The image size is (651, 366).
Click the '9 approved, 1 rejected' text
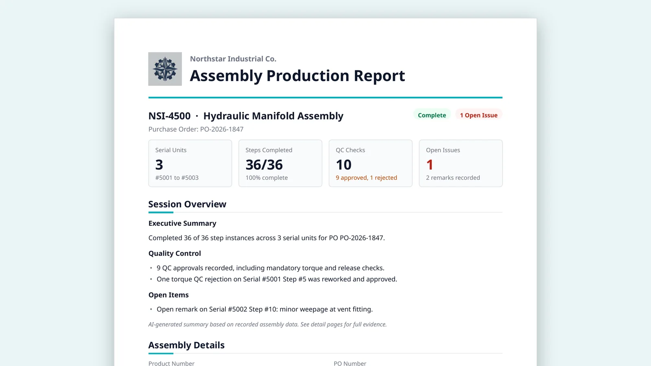[366, 178]
